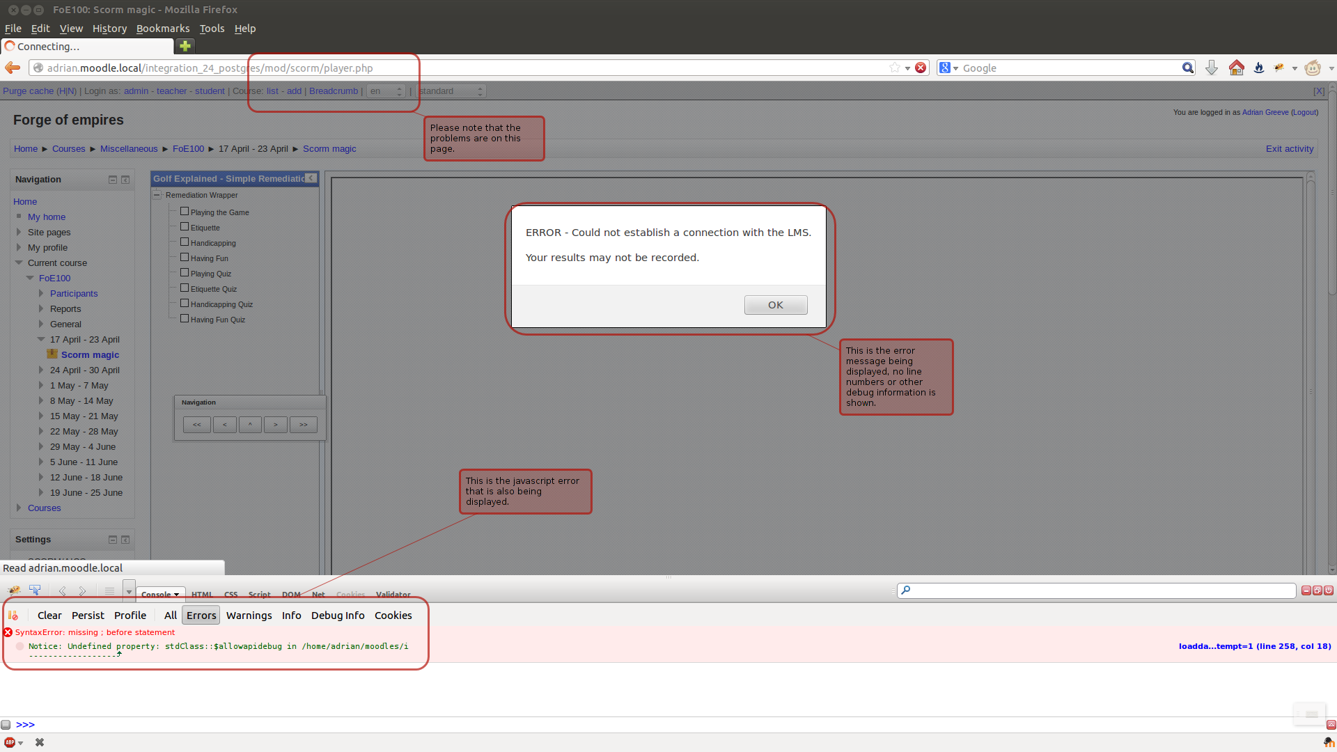
Task: Click the Firebug search field
Action: point(1096,590)
